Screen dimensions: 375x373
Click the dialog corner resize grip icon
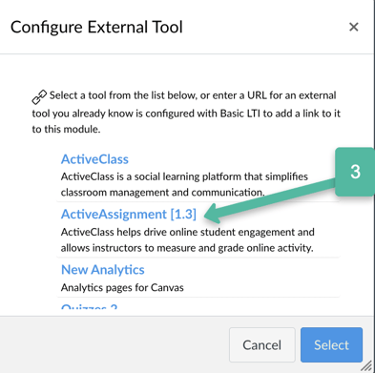click(x=367, y=366)
